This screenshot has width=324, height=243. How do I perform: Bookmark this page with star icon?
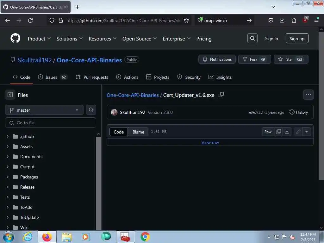[x=186, y=20]
